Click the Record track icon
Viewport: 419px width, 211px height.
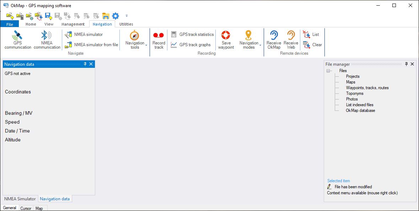159,35
